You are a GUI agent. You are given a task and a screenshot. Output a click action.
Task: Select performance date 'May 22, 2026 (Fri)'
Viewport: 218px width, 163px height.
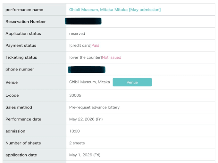pyautogui.click(x=86, y=119)
